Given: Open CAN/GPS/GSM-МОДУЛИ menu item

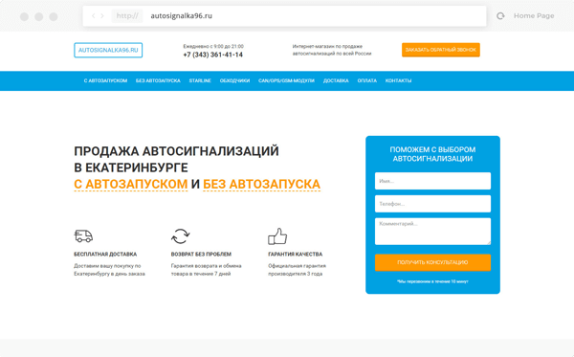Looking at the screenshot, I should click(286, 81).
